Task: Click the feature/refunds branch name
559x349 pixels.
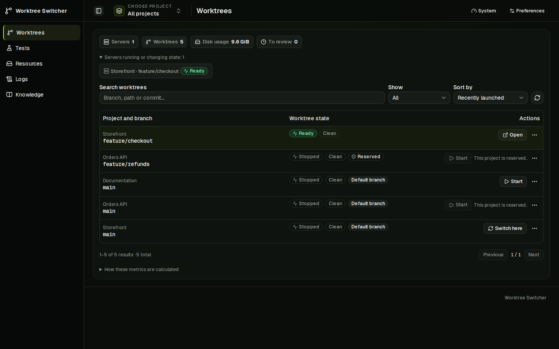Action: [x=126, y=164]
